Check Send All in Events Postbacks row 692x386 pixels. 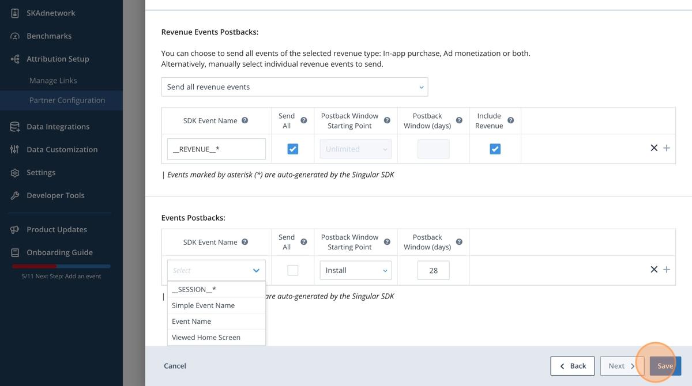[x=293, y=270]
